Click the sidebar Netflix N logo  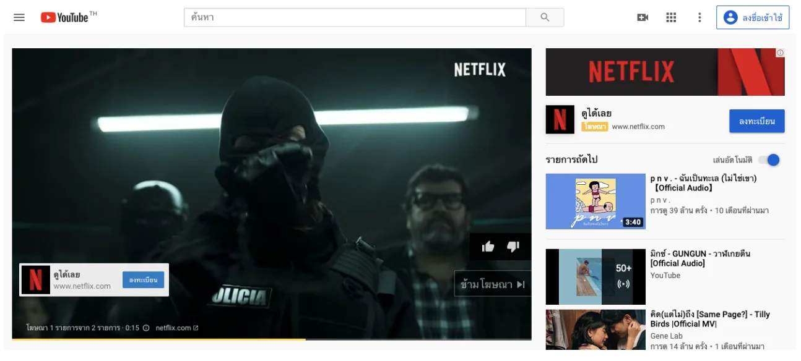click(x=560, y=119)
